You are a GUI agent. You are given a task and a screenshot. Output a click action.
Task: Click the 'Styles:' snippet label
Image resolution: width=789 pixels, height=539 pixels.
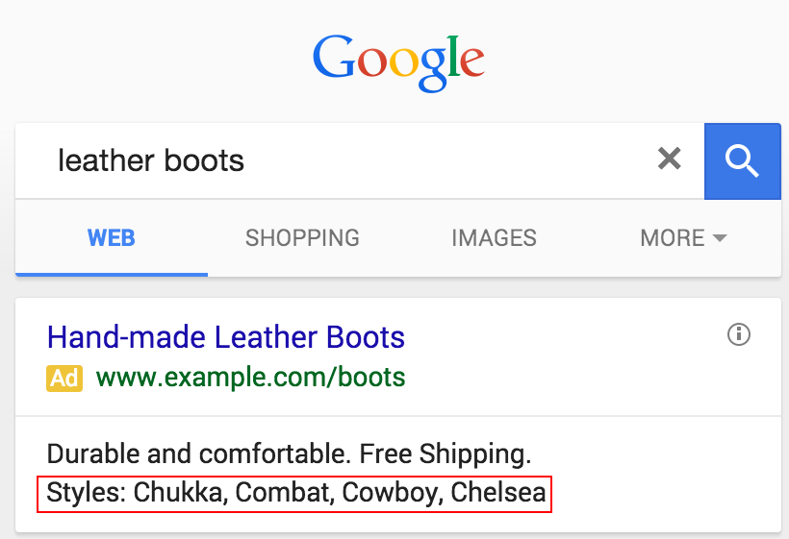[86, 492]
